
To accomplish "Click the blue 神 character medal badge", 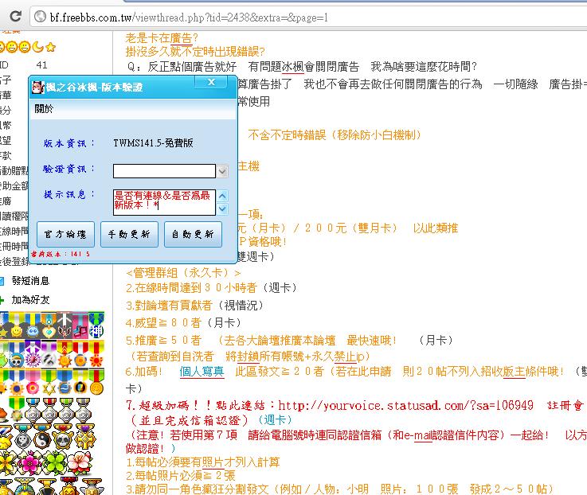I will 96,325.
